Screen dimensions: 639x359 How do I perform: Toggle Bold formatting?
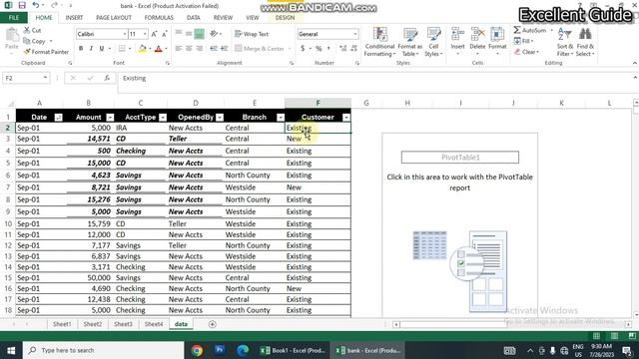tap(81, 49)
